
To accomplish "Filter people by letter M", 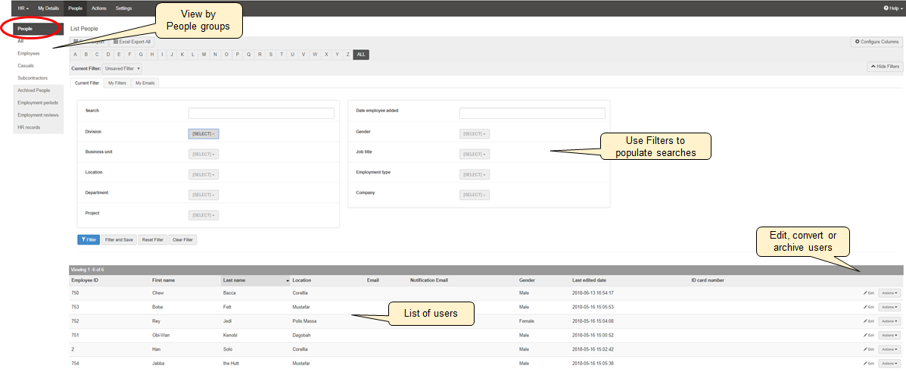I will point(204,55).
